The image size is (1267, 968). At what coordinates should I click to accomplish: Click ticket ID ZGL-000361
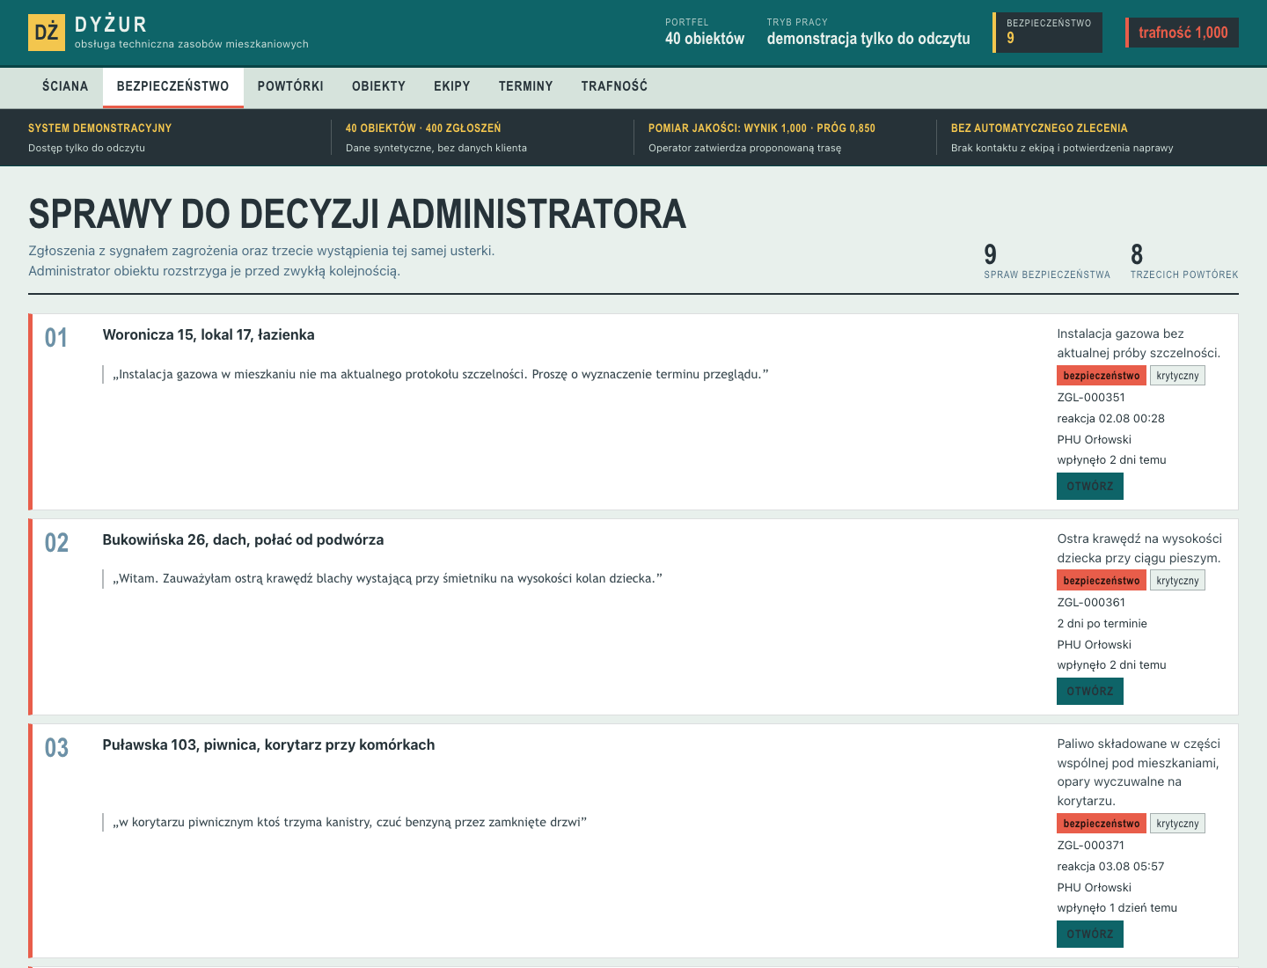pos(1091,602)
